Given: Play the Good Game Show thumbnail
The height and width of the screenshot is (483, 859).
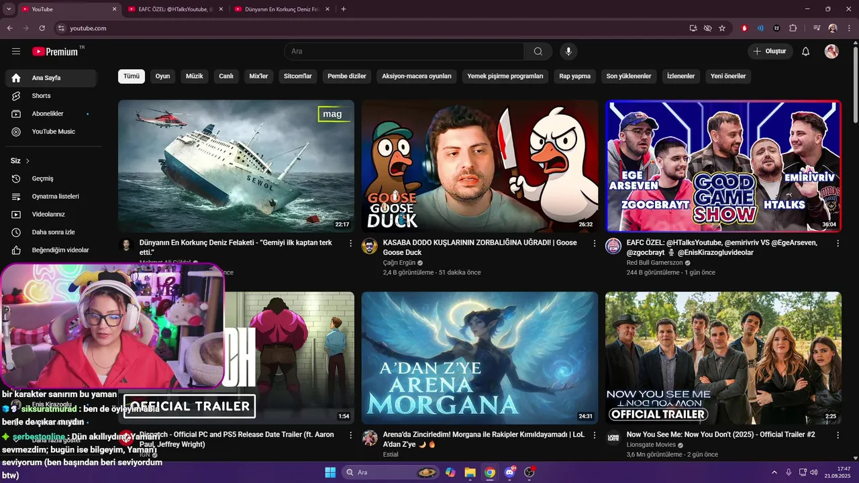Looking at the screenshot, I should click(723, 166).
